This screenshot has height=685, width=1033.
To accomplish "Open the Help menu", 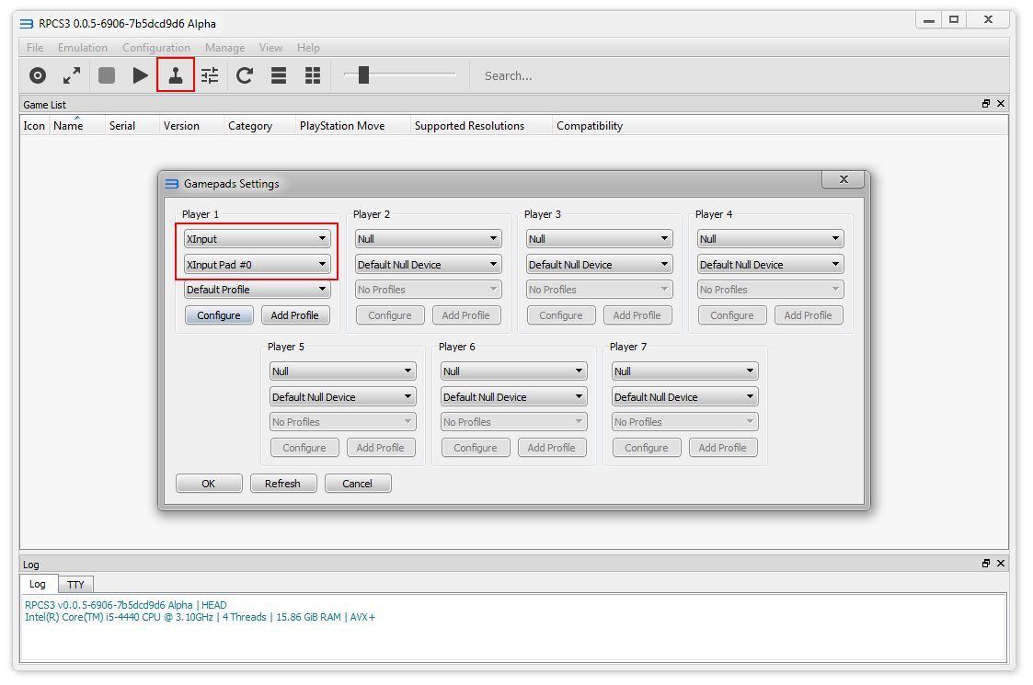I will pos(308,48).
